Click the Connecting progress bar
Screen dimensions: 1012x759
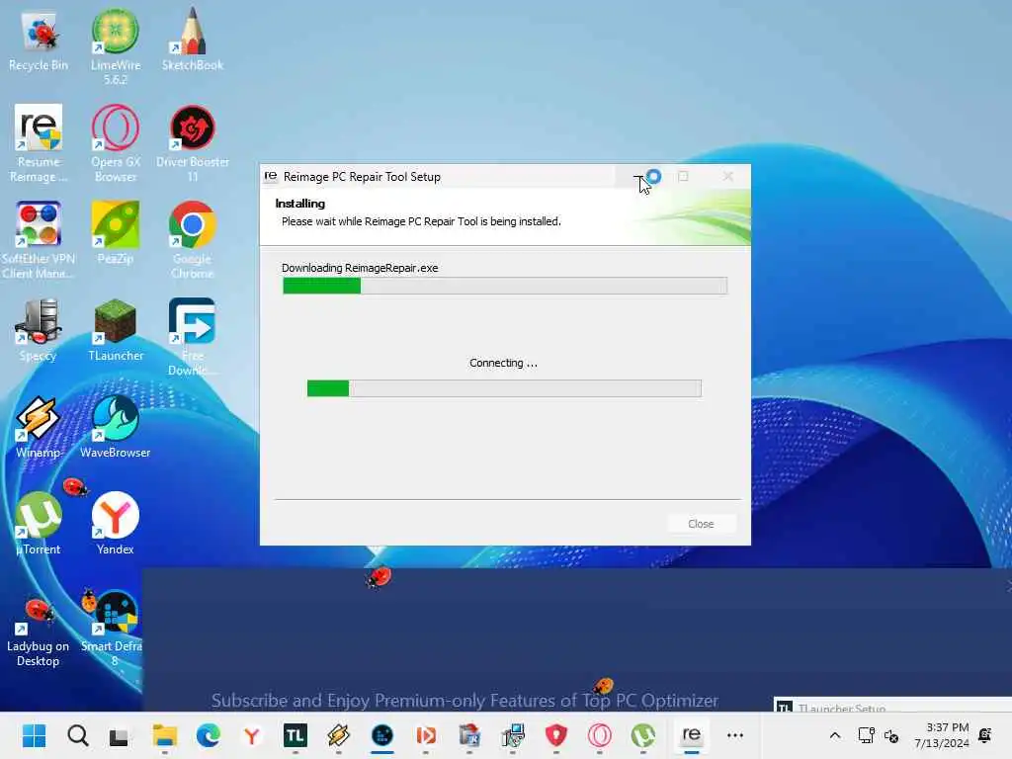coord(504,387)
